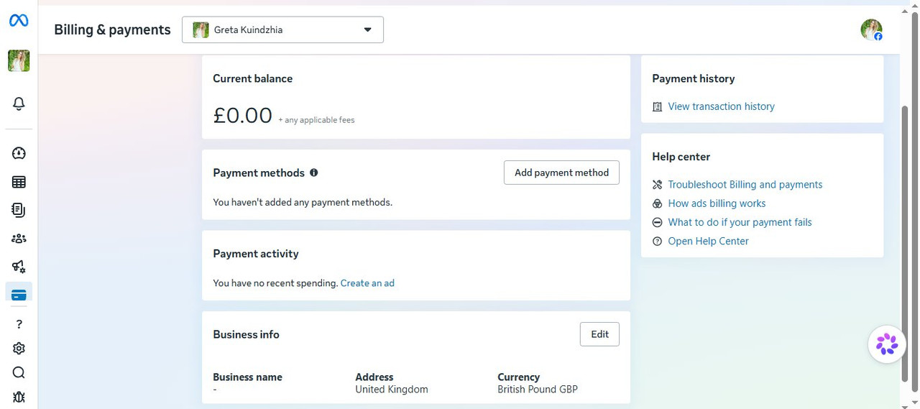
Task: Click the Business name label
Action: point(247,377)
